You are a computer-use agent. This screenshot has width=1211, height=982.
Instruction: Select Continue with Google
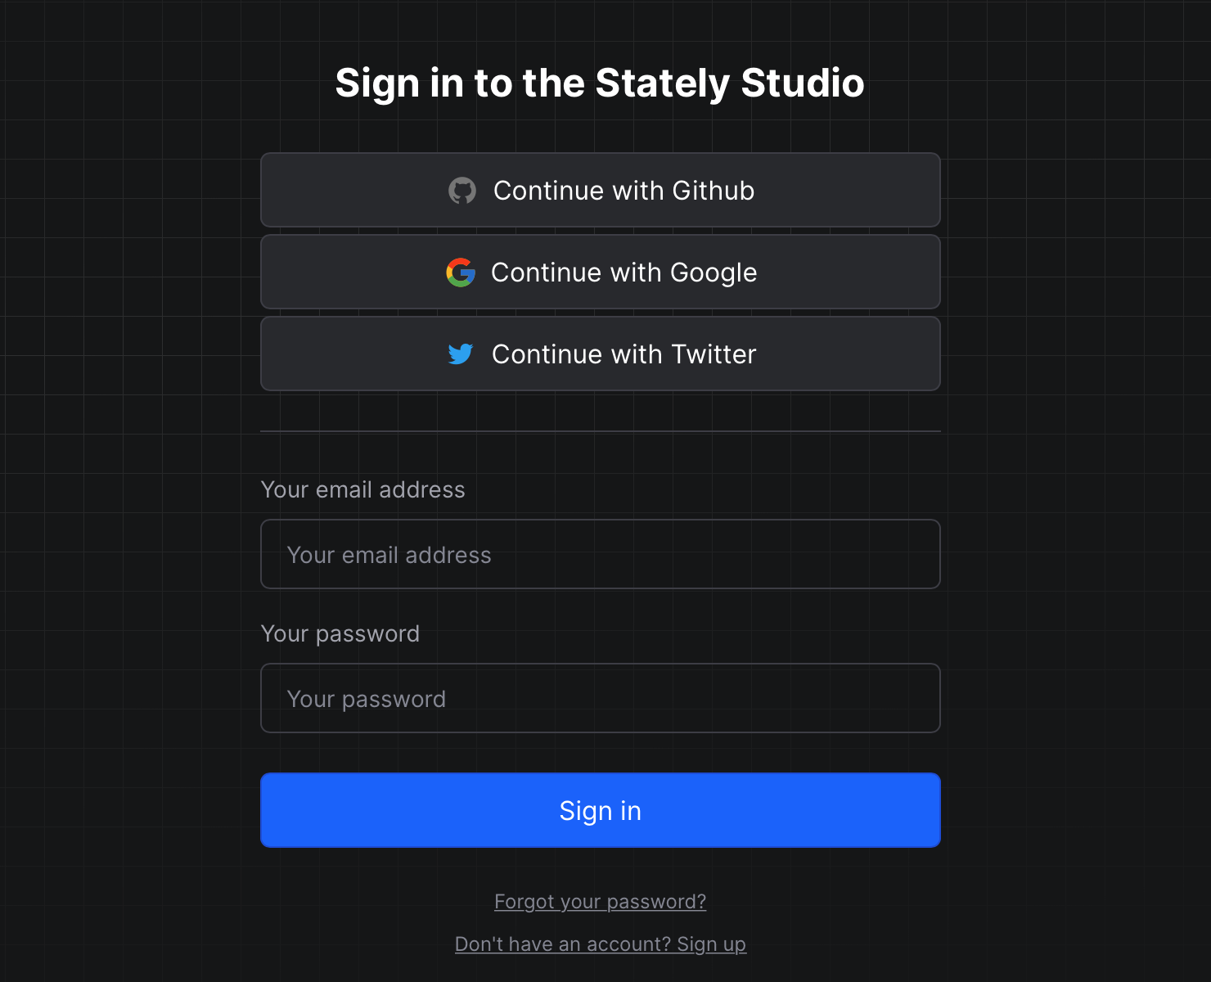600,272
